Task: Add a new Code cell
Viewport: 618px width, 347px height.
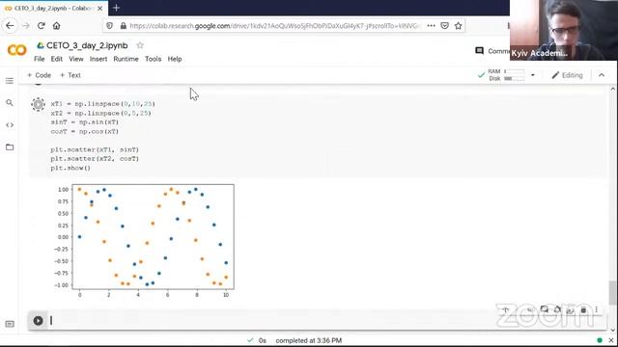Action: pos(39,75)
